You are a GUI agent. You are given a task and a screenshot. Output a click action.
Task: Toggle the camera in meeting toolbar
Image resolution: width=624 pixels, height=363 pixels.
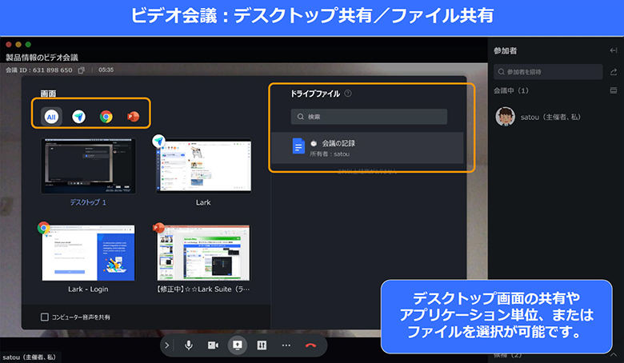(x=214, y=345)
